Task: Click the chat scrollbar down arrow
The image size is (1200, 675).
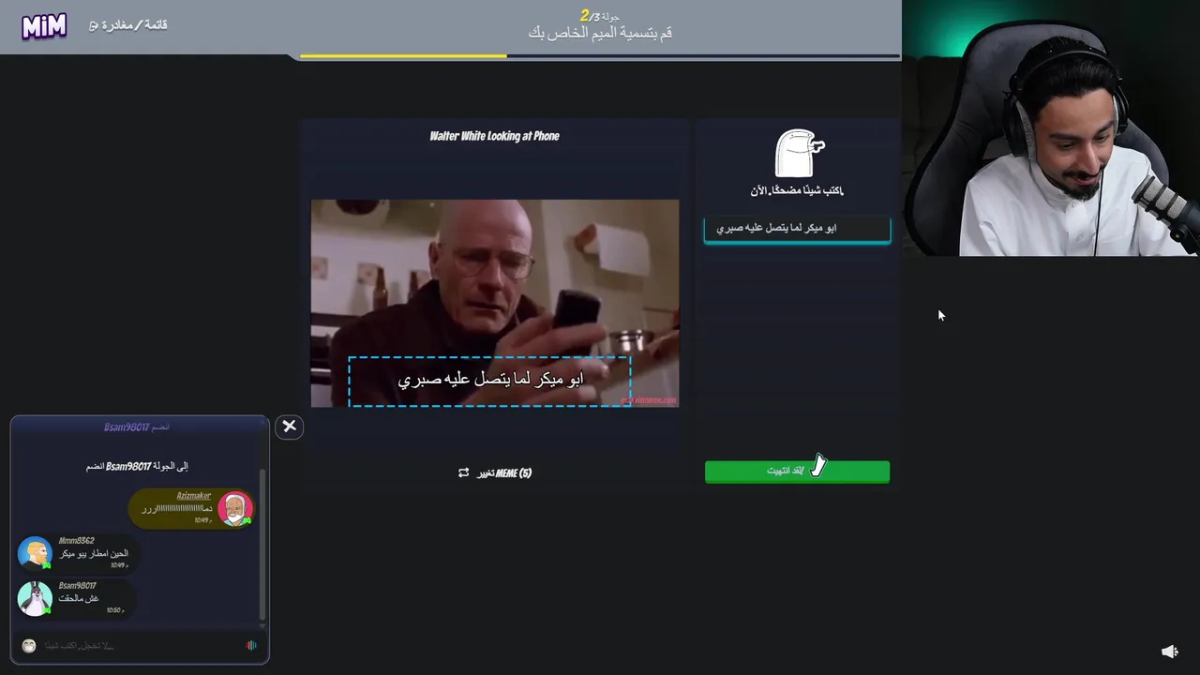Action: (x=262, y=626)
